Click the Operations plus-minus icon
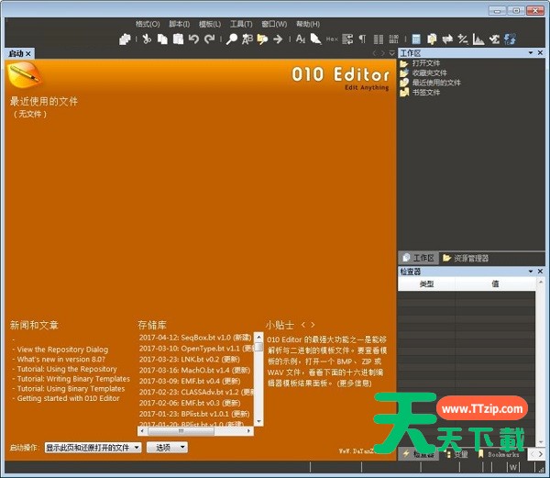Viewport: 550px width, 478px height. 463,39
